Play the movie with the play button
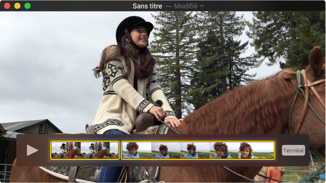This screenshot has height=183, width=326. [33, 150]
